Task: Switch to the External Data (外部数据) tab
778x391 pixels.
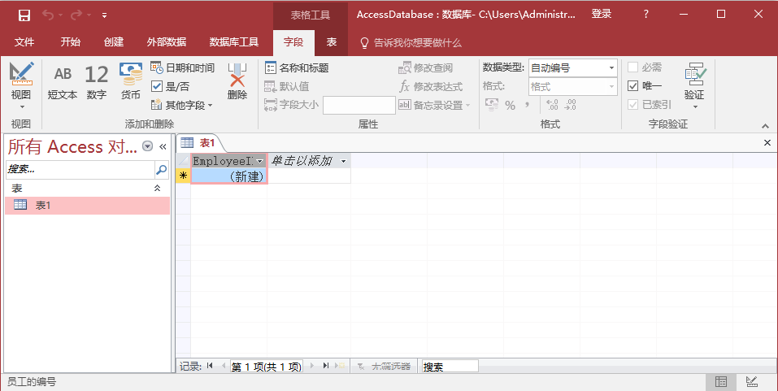Action: pyautogui.click(x=166, y=42)
